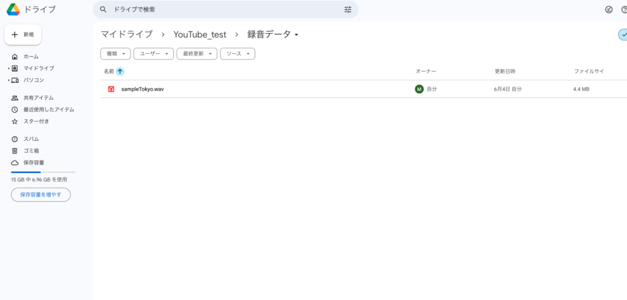
Task: Click the ゴミ箱 trash icon
Action: point(15,151)
